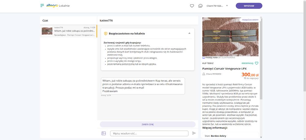Click the seller user icon

click(204, 74)
